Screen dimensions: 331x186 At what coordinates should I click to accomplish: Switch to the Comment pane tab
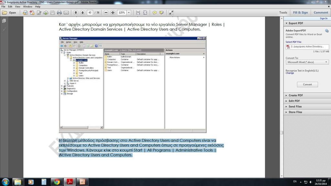[321, 13]
